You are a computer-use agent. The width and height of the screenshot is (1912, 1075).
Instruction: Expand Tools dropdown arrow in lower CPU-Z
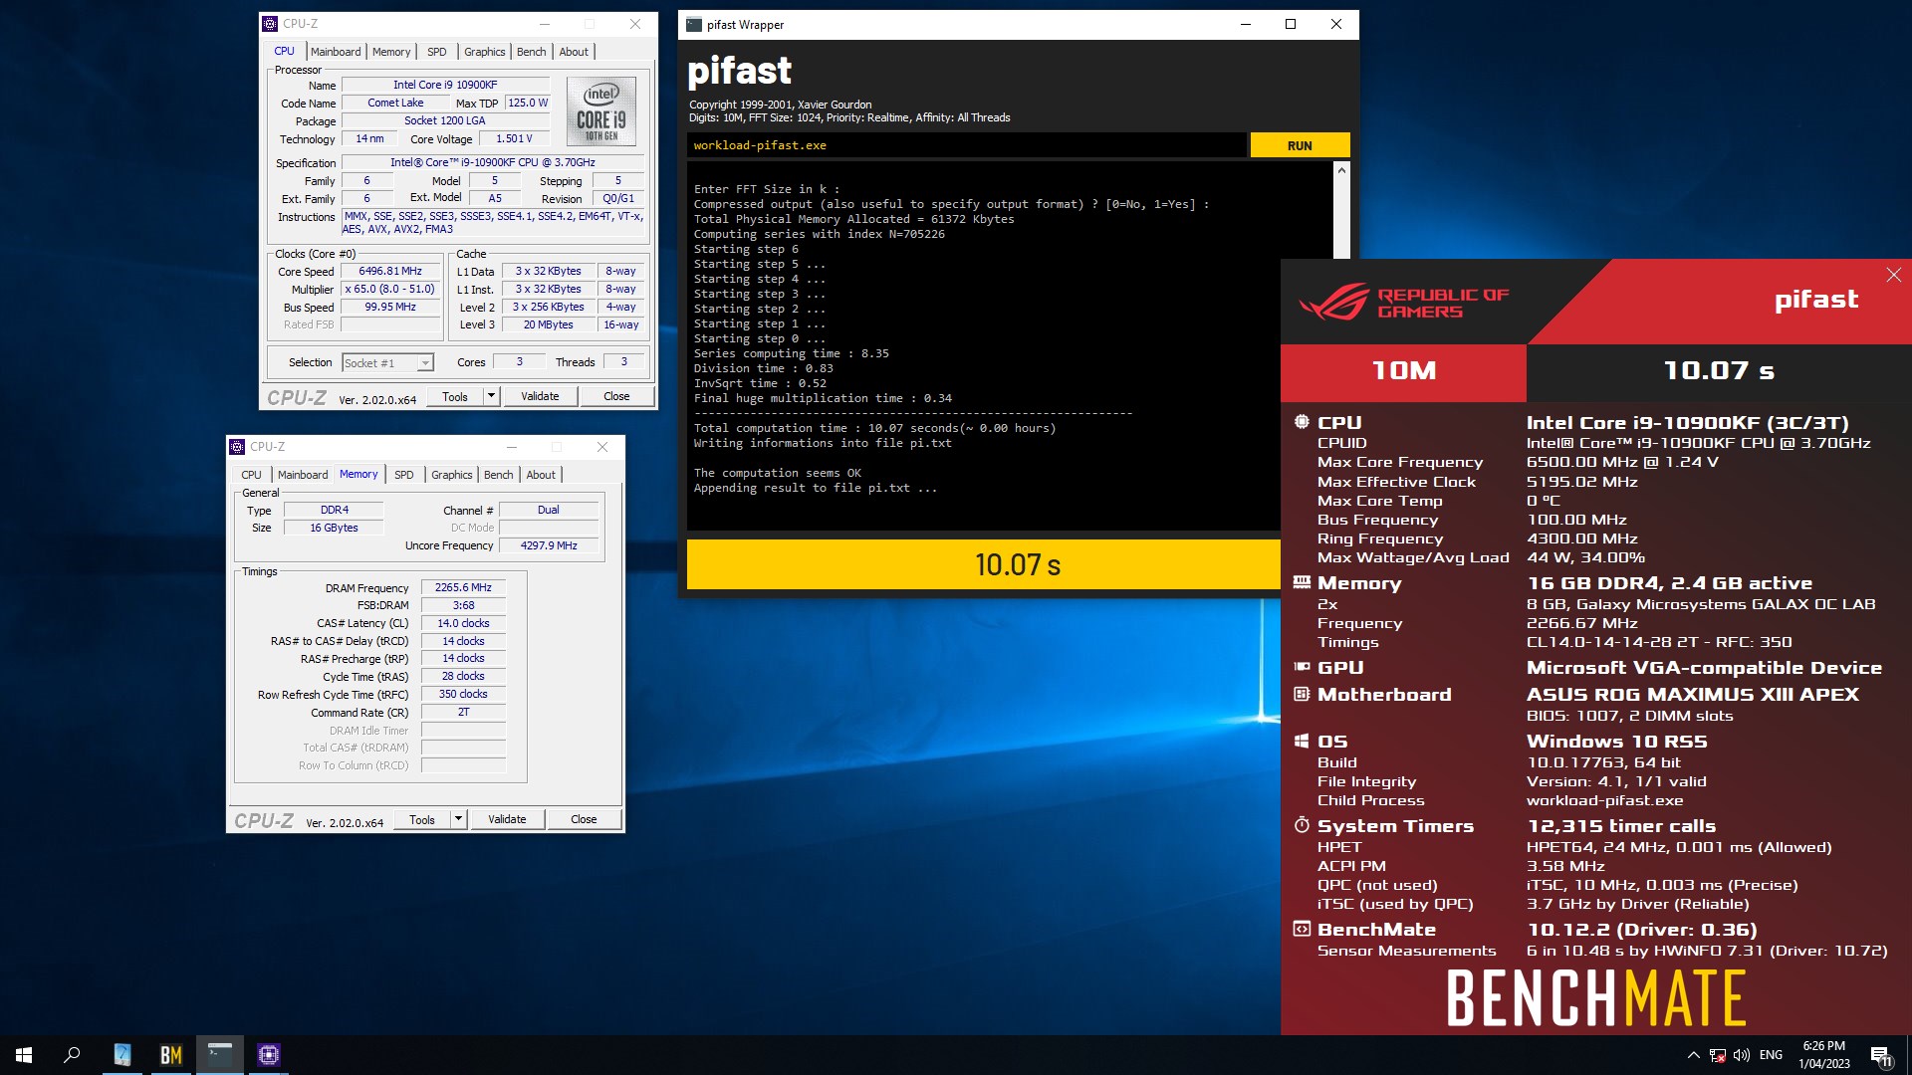click(458, 820)
